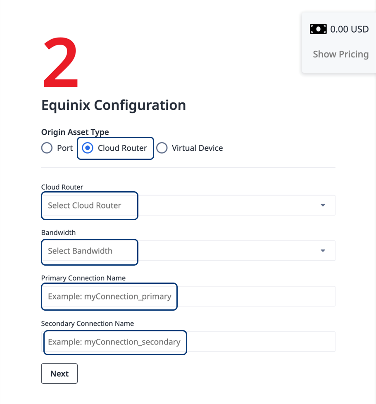Focus the Secondary Connection Name field
The height and width of the screenshot is (404, 376).
(188, 342)
